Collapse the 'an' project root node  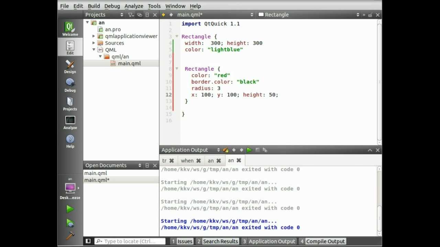[87, 22]
